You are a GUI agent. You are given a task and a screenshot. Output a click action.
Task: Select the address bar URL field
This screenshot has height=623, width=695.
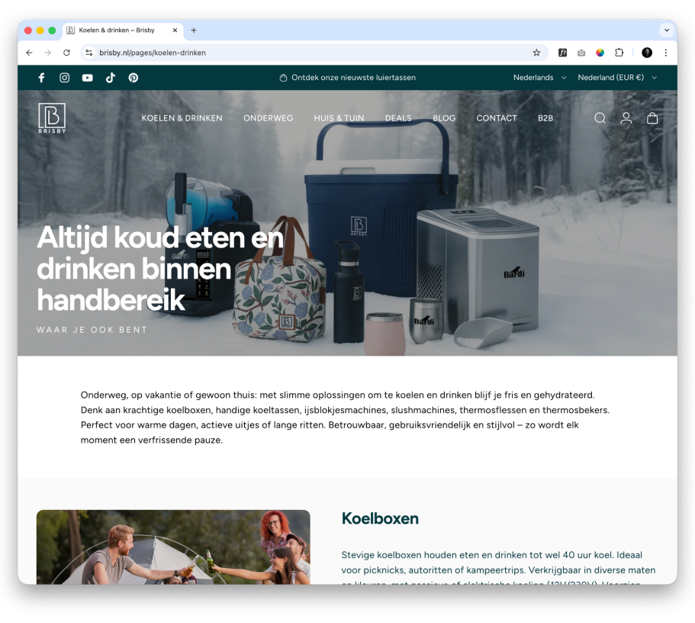point(310,53)
